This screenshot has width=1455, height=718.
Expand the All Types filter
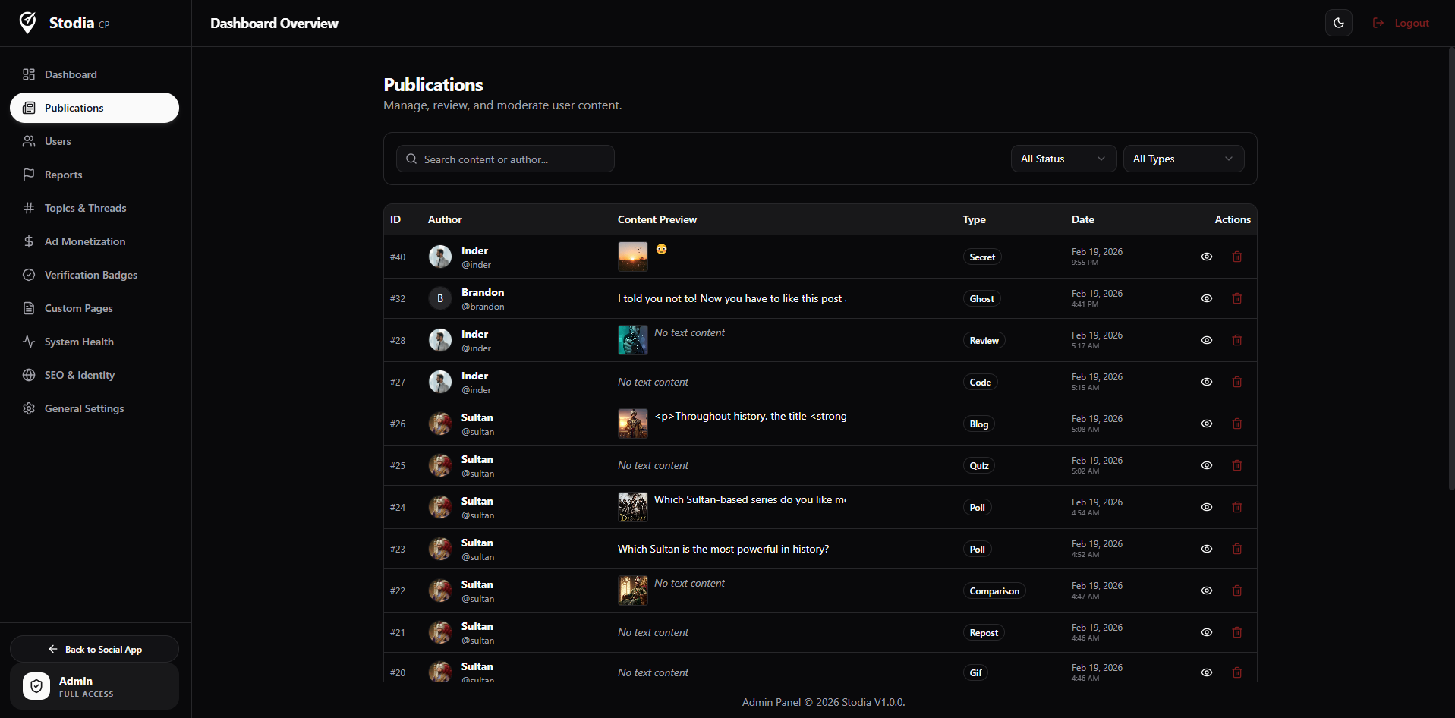coord(1183,159)
